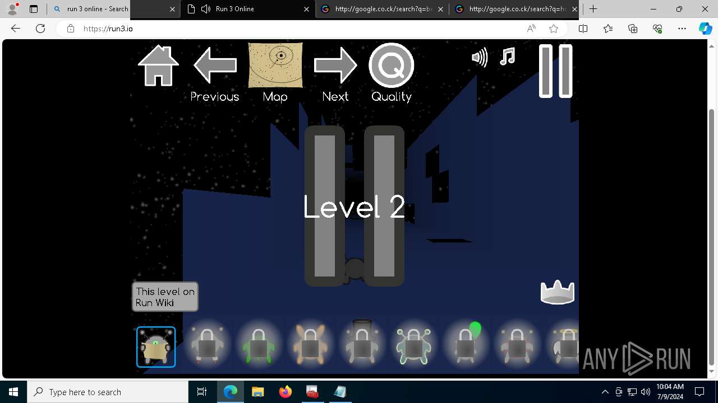Open the network icon in system tray
The image size is (718, 403).
point(632,392)
